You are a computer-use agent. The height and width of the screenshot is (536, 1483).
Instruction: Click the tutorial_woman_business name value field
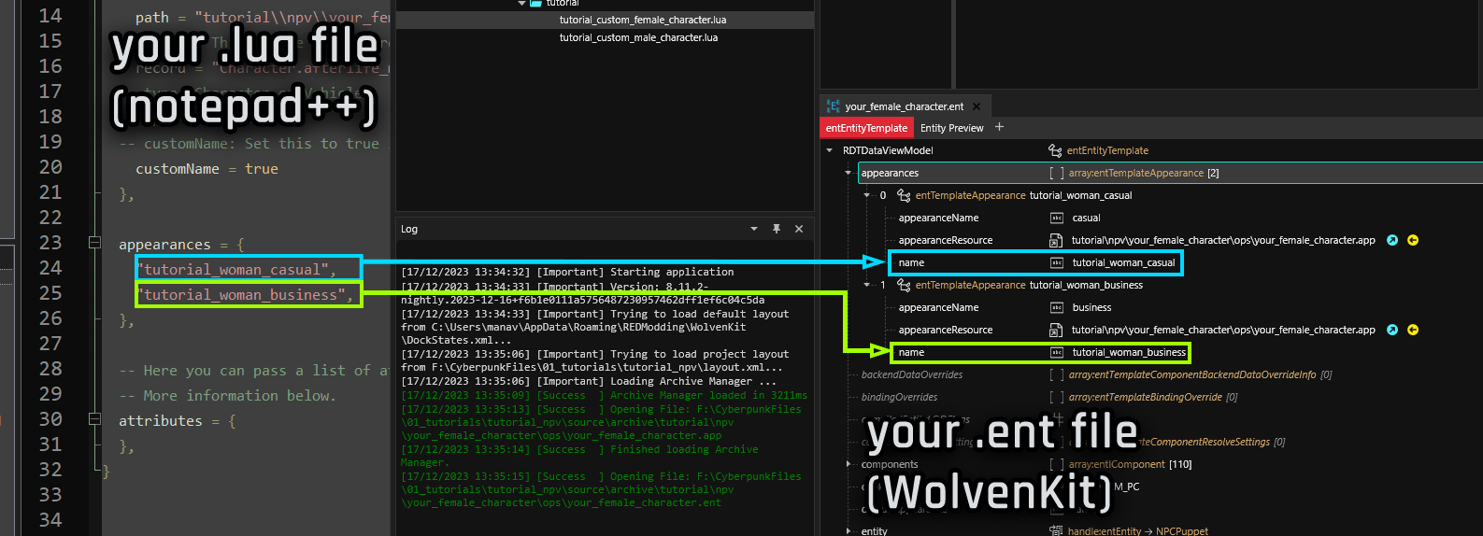[x=1129, y=352]
